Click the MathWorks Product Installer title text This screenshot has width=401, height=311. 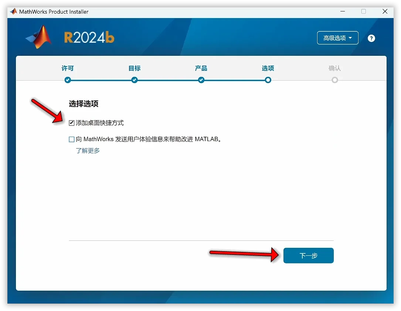[x=54, y=12]
